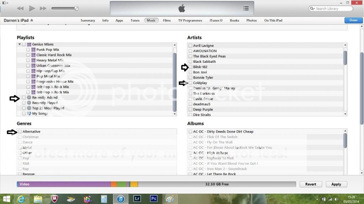364x204 pixels.
Task: Collapse the Genius Mixes playlist tree
Action: point(20,44)
